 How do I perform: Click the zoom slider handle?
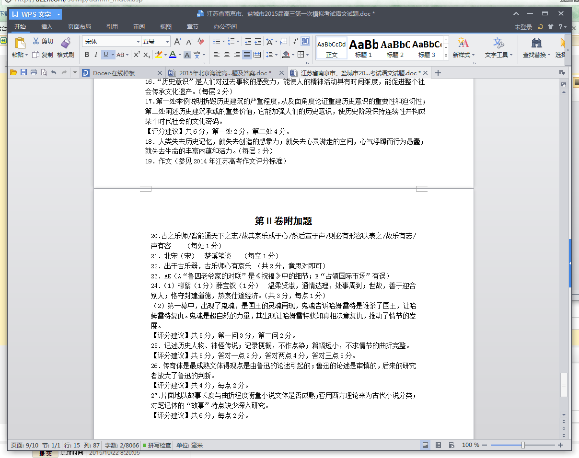[523, 446]
